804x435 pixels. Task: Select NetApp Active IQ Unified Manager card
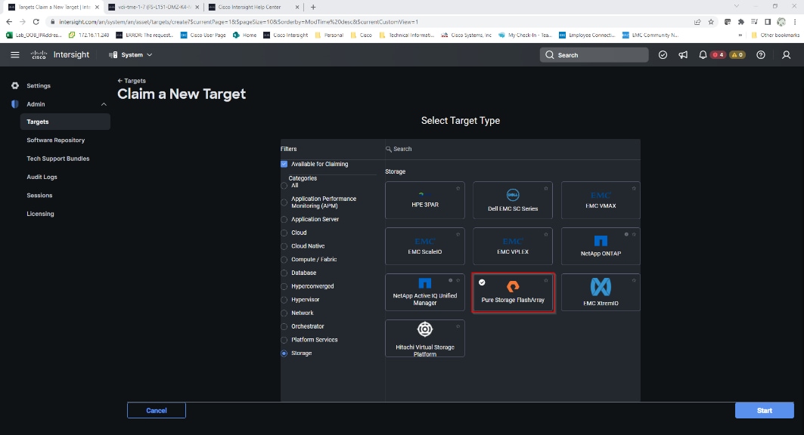[x=425, y=292]
